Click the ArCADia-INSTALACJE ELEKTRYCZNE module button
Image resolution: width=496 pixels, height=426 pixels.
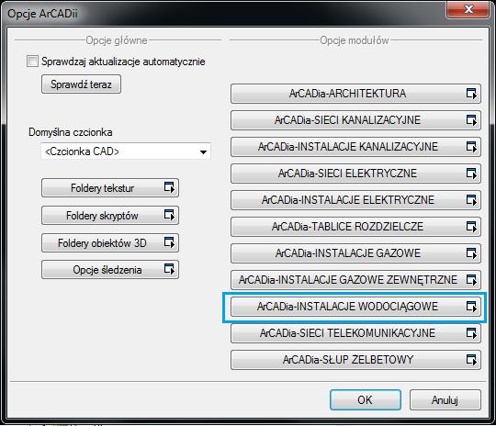coord(355,200)
